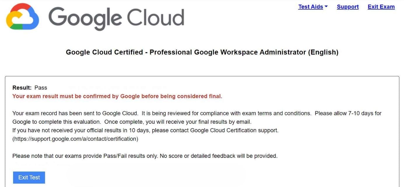Viewport: 404px width, 187px height.
Task: Click the word "Google" in the header wordmark
Action: click(85, 18)
